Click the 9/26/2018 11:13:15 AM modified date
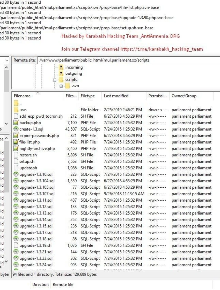This screenshot has width=220, height=290. [124, 194]
